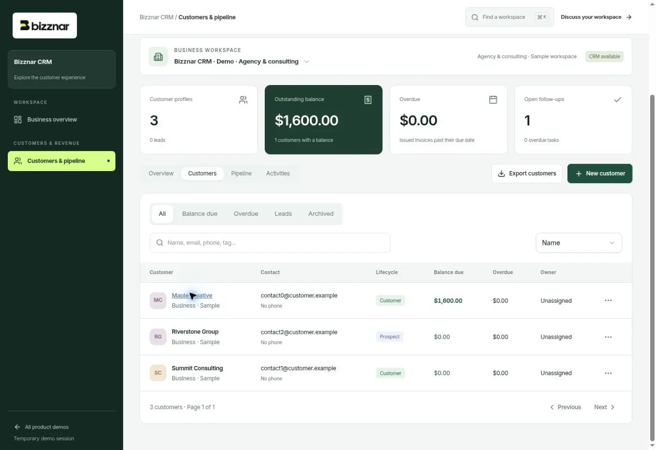Open Summit Consulting customer

tap(197, 368)
